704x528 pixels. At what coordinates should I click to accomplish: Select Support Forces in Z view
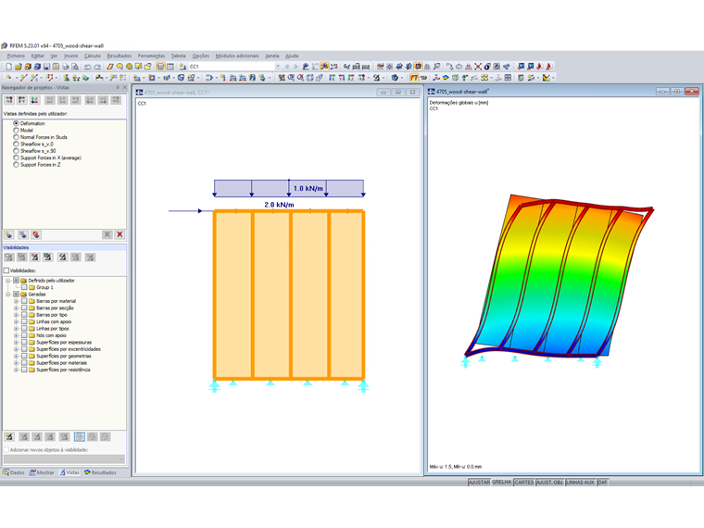[16, 165]
